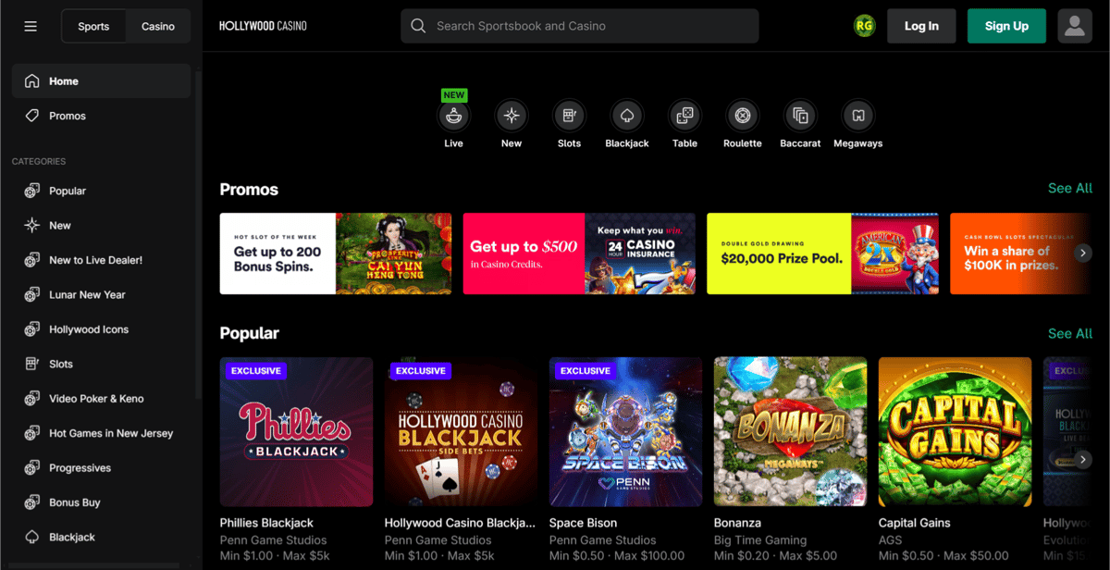The width and height of the screenshot is (1110, 570).
Task: Select the Slots category icon
Action: coord(569,116)
